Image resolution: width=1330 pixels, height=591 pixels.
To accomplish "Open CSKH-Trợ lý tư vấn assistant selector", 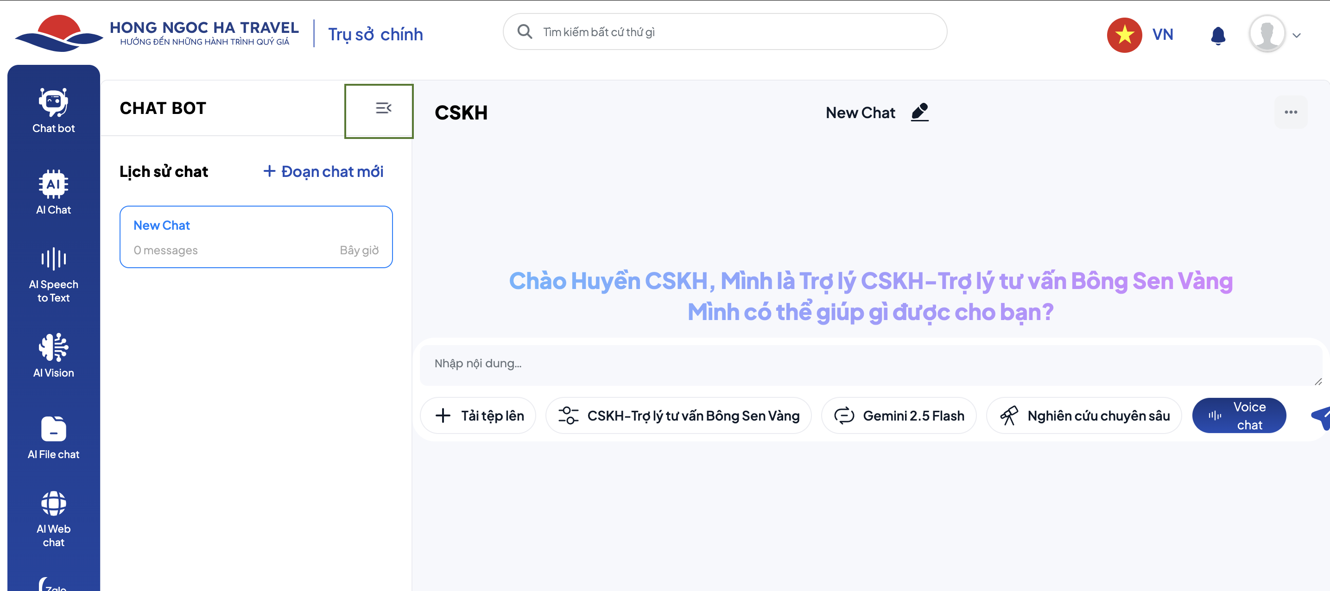I will (x=678, y=415).
